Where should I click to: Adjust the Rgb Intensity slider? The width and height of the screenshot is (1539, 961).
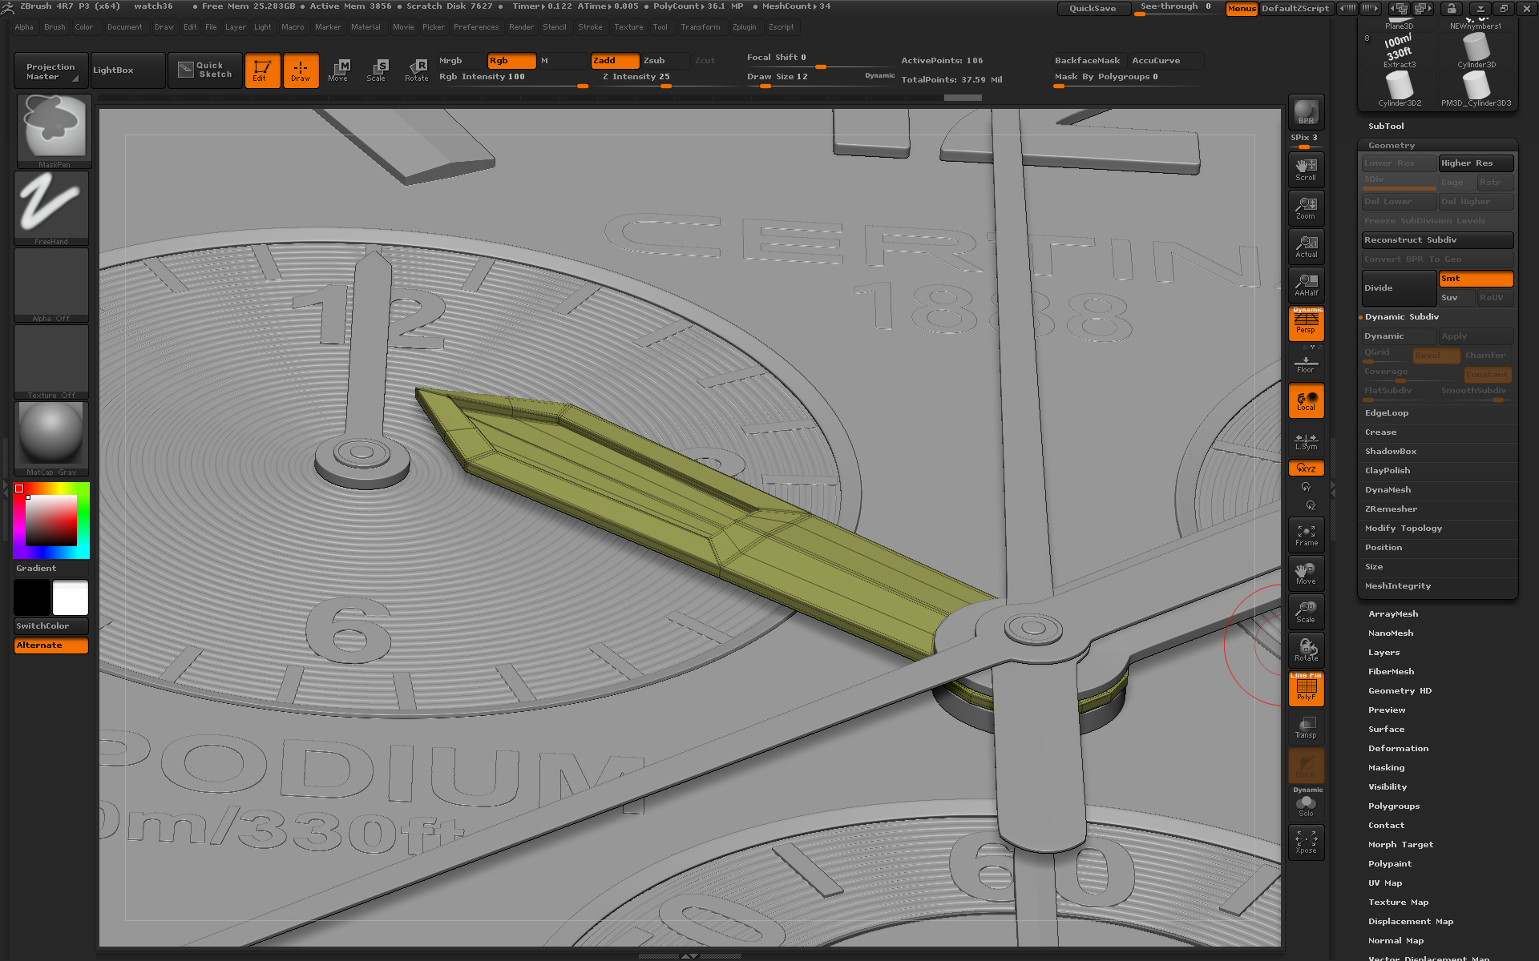tap(513, 78)
